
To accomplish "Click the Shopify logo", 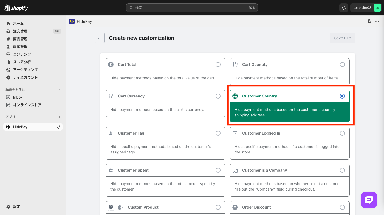I will pyautogui.click(x=16, y=8).
